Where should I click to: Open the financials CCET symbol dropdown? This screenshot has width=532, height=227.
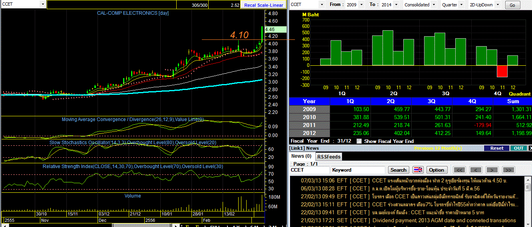pyautogui.click(x=322, y=5)
